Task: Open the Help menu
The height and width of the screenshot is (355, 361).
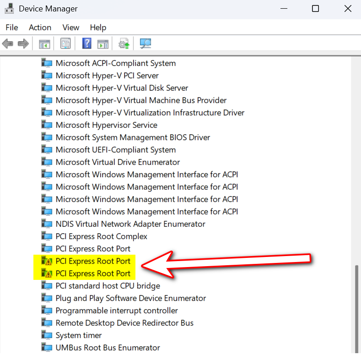Action: click(x=98, y=27)
